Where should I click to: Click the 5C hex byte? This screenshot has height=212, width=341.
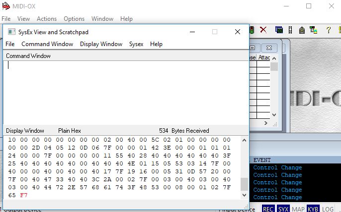coord(155,140)
